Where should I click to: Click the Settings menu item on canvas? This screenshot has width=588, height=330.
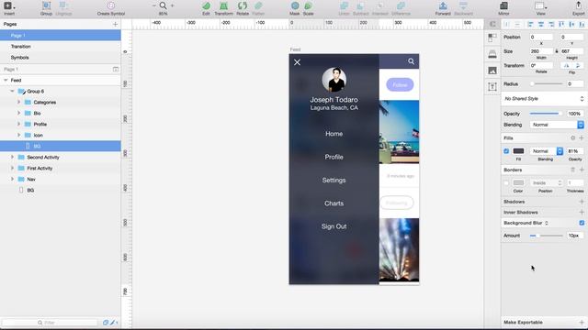(x=334, y=180)
